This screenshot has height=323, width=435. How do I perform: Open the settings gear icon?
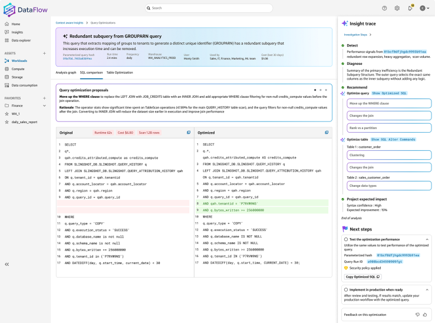(x=397, y=8)
